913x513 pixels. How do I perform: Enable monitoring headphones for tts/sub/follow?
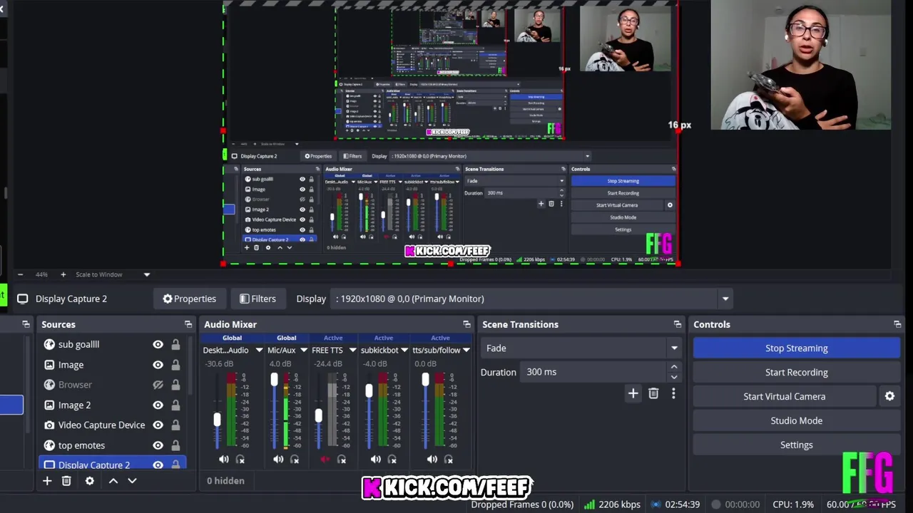pos(449,460)
